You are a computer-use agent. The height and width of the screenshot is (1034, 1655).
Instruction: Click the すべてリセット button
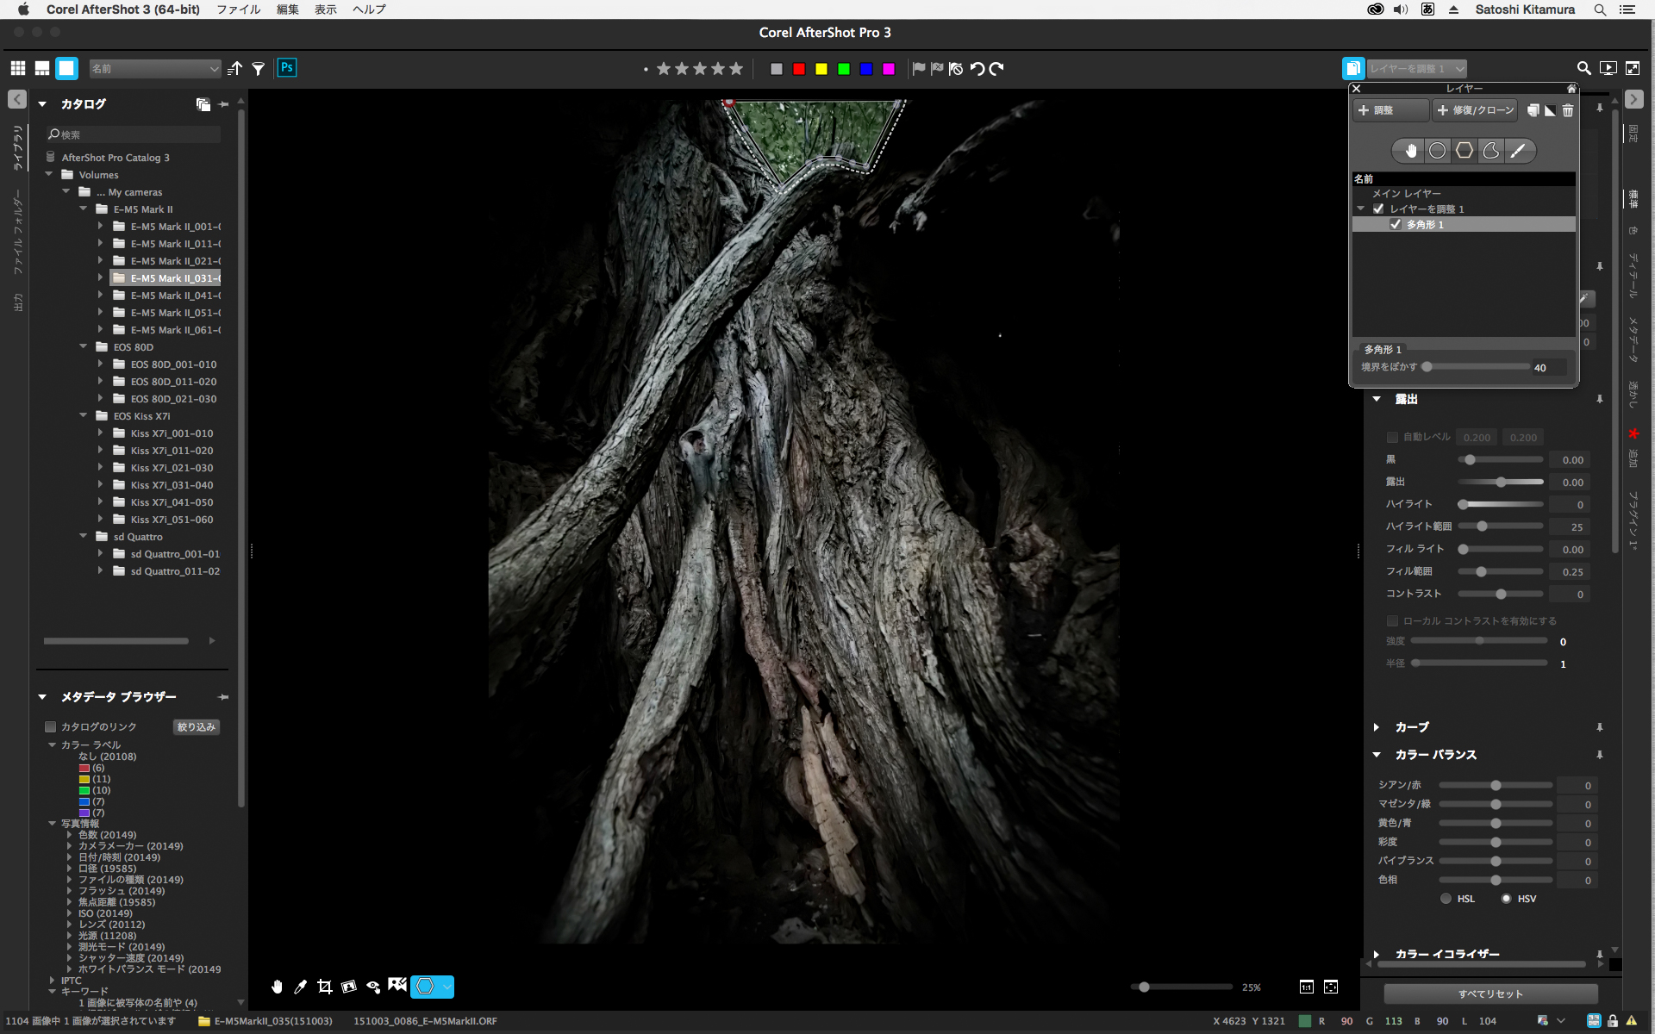pyautogui.click(x=1490, y=994)
